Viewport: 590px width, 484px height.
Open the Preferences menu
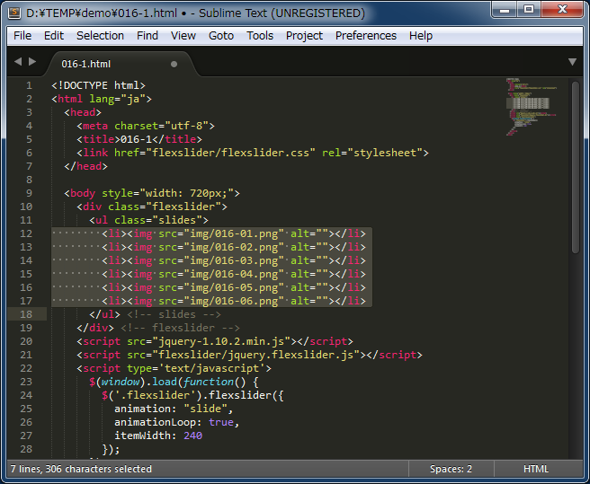[x=366, y=36]
